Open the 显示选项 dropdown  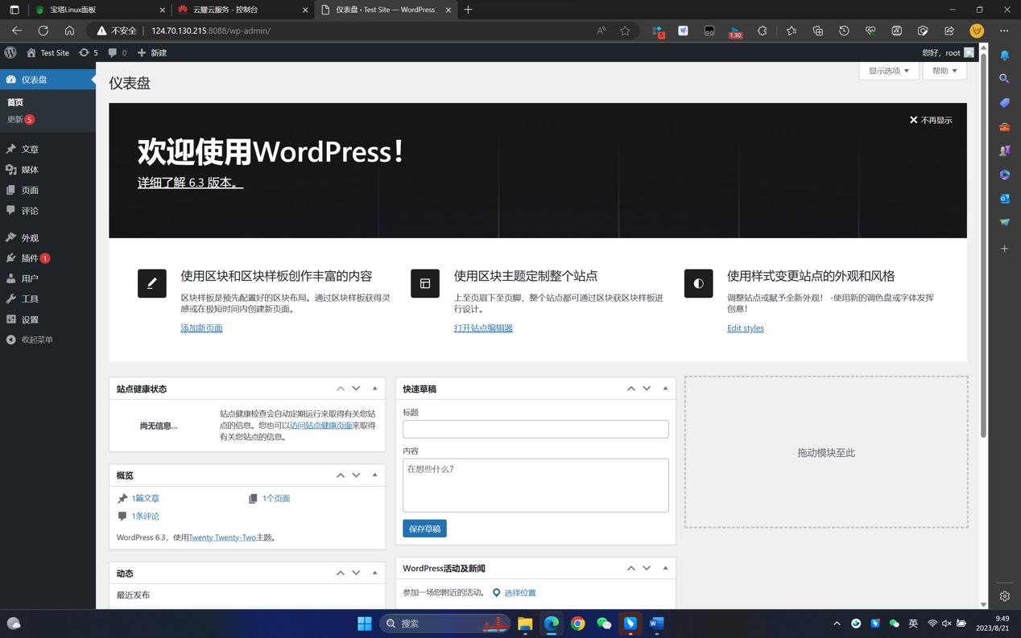pyautogui.click(x=887, y=70)
